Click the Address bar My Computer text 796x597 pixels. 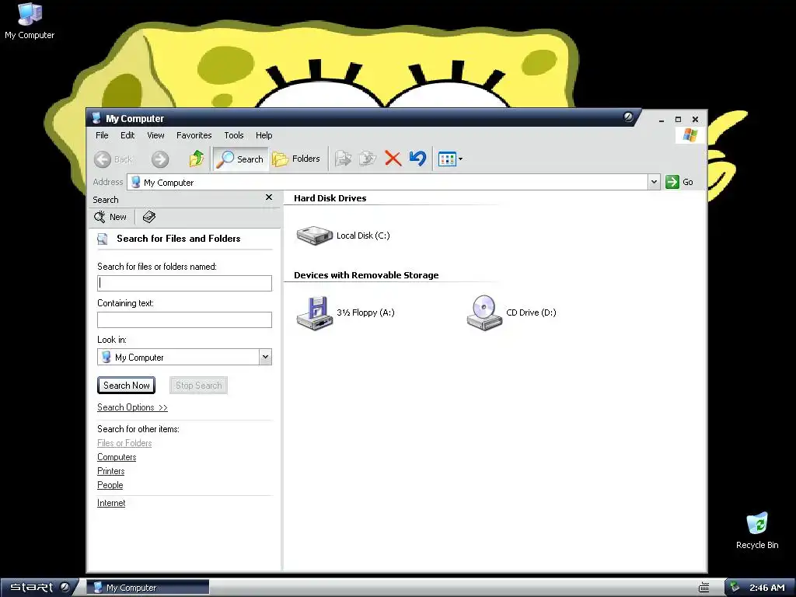169,183
